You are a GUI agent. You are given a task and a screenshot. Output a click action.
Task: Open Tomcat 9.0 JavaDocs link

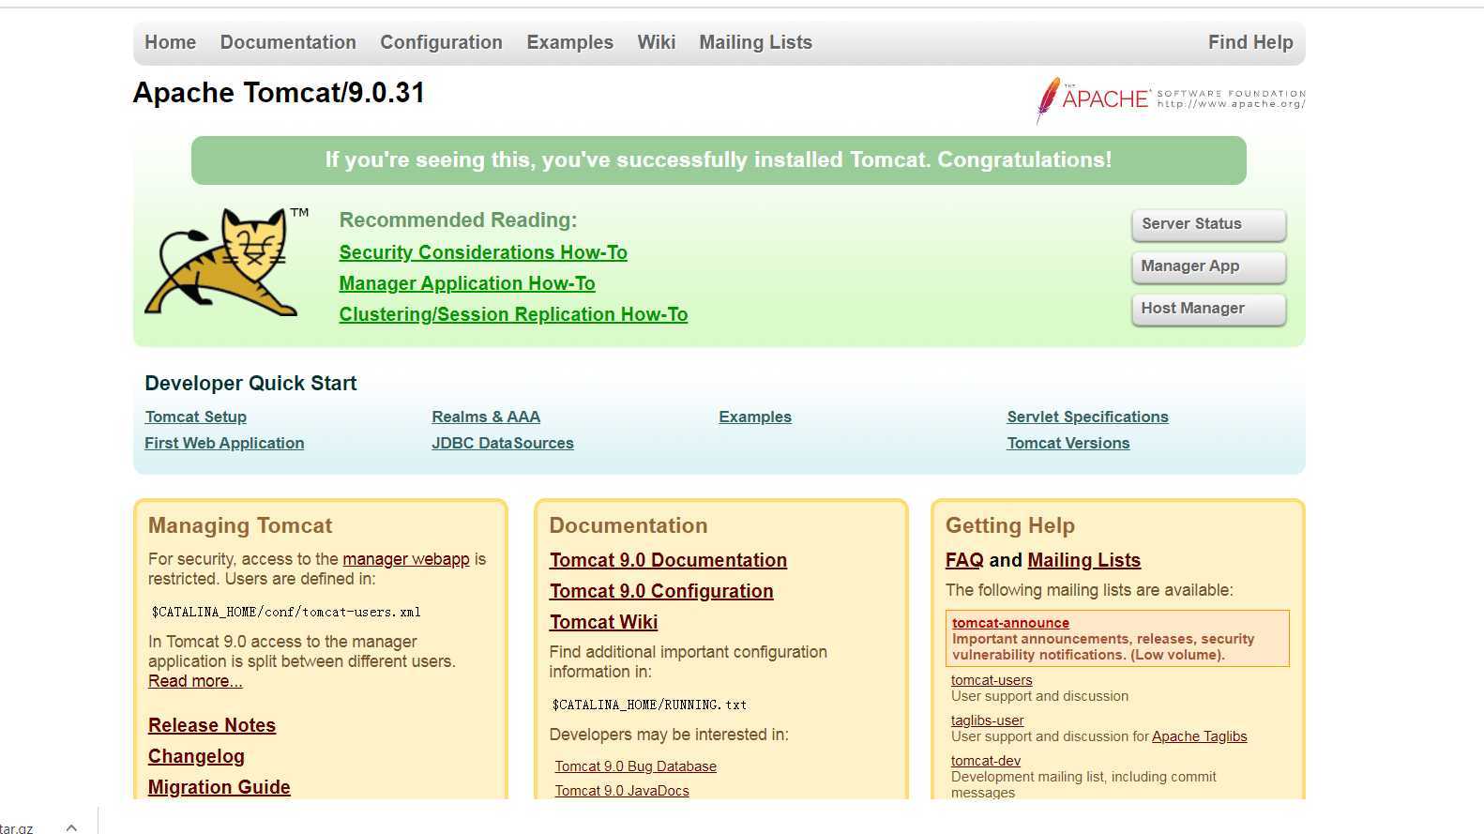(622, 791)
